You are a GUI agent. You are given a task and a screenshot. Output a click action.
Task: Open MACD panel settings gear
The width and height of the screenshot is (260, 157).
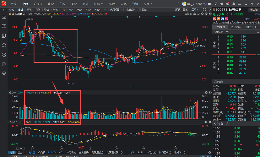(x=210, y=122)
